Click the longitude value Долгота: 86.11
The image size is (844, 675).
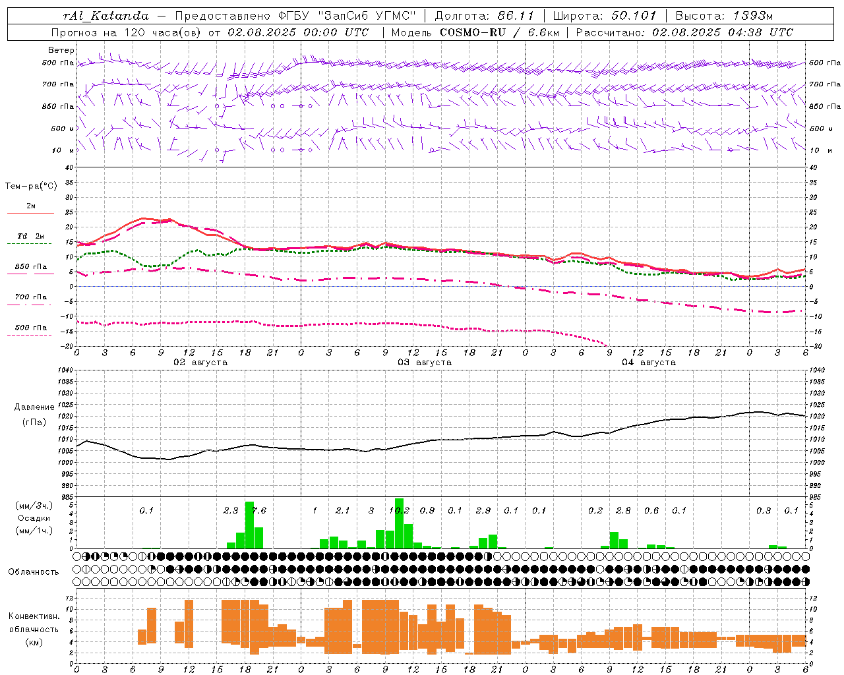[x=485, y=16]
